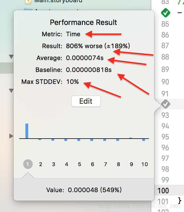The height and width of the screenshot is (212, 184).
Task: Click the ninth iteration bar in chart
Action: click(131, 138)
